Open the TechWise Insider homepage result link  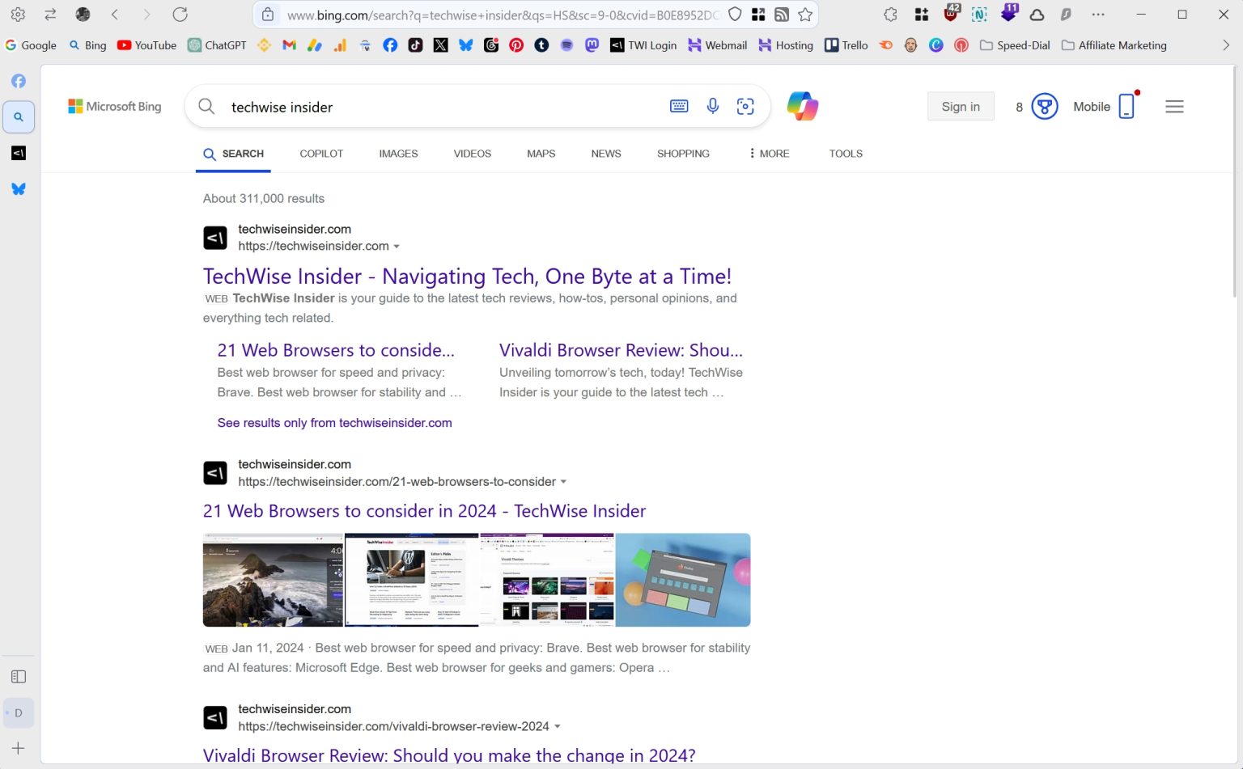pos(467,276)
